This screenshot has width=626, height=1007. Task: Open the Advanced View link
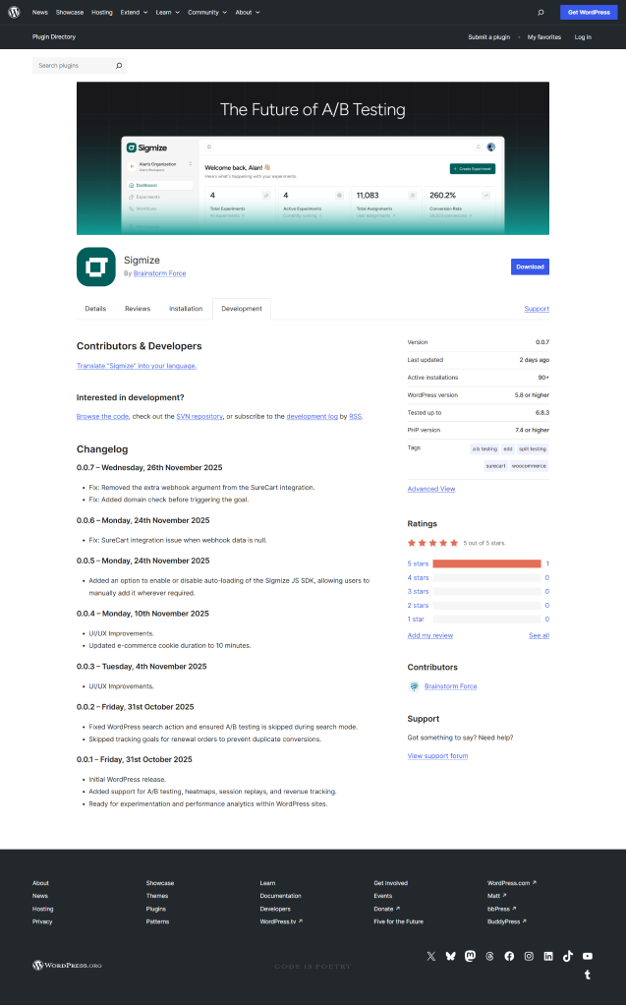coord(430,490)
